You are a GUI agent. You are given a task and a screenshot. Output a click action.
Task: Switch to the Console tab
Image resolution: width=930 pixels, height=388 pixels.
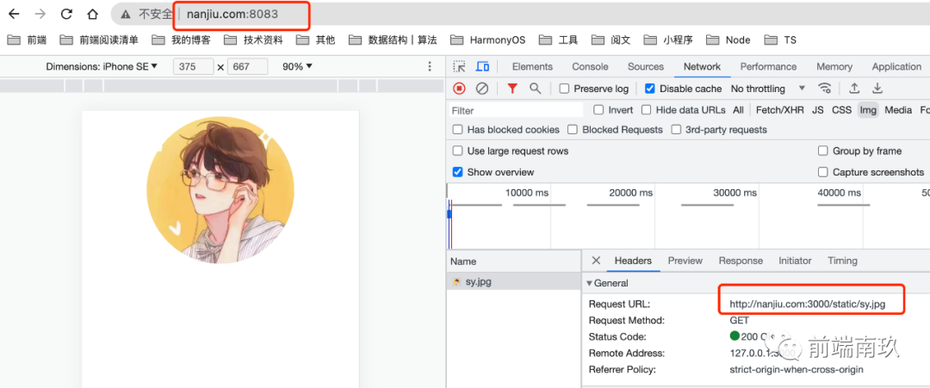click(x=590, y=66)
